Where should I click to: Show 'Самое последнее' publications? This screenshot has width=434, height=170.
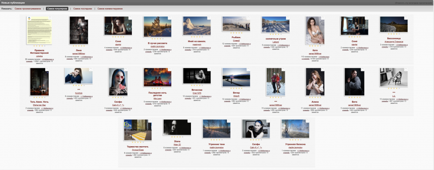82,9
